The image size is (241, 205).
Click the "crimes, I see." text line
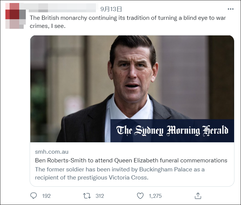pyautogui.click(x=47, y=26)
